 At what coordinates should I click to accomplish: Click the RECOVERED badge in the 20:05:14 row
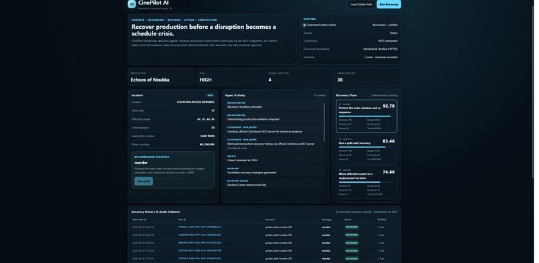352,227
